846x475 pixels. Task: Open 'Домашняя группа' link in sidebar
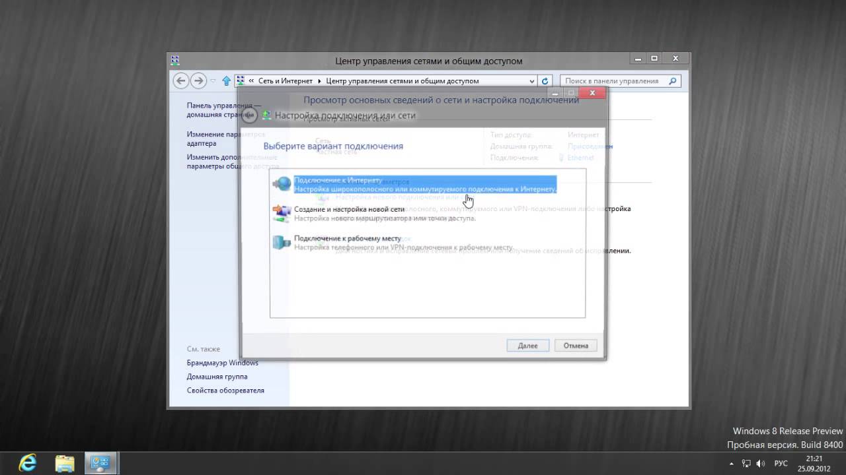coord(217,377)
